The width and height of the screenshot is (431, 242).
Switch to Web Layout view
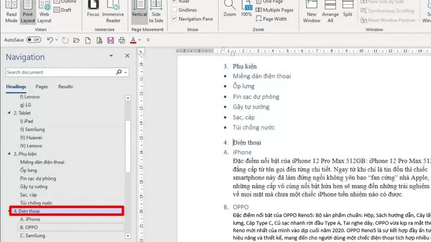(44, 12)
